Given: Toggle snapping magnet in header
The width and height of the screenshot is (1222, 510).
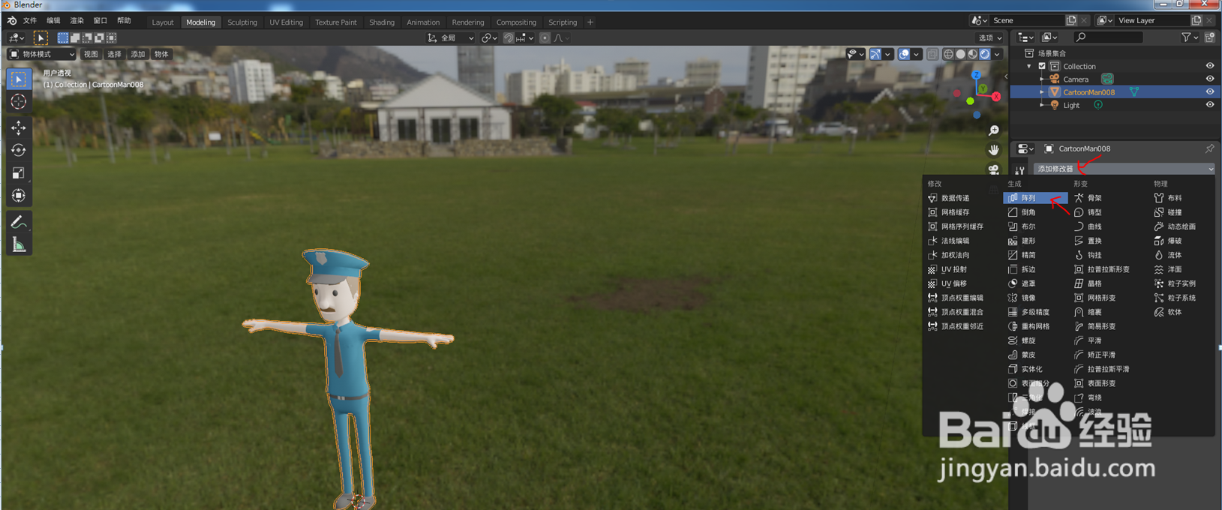Looking at the screenshot, I should click(x=509, y=37).
